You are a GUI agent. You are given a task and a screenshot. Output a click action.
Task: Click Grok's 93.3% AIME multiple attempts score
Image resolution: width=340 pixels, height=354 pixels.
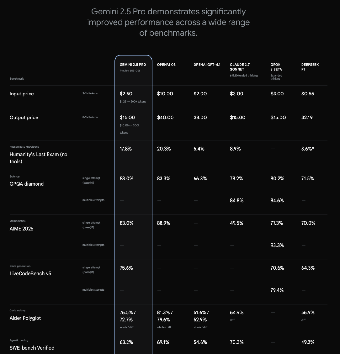[x=277, y=245]
